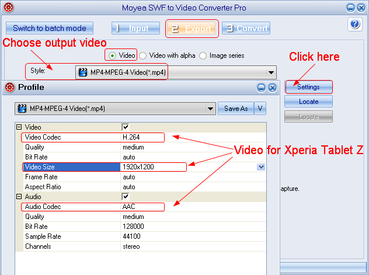The width and height of the screenshot is (369, 275).
Task: Go to the 3 Convert step tab
Action: (246, 28)
